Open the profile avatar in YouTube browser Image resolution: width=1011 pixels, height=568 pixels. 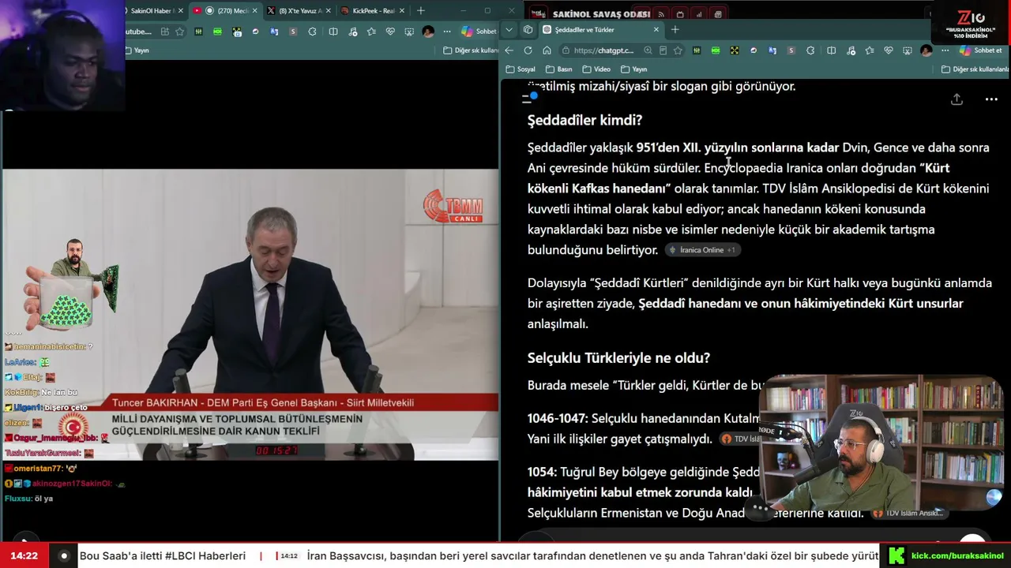[428, 32]
